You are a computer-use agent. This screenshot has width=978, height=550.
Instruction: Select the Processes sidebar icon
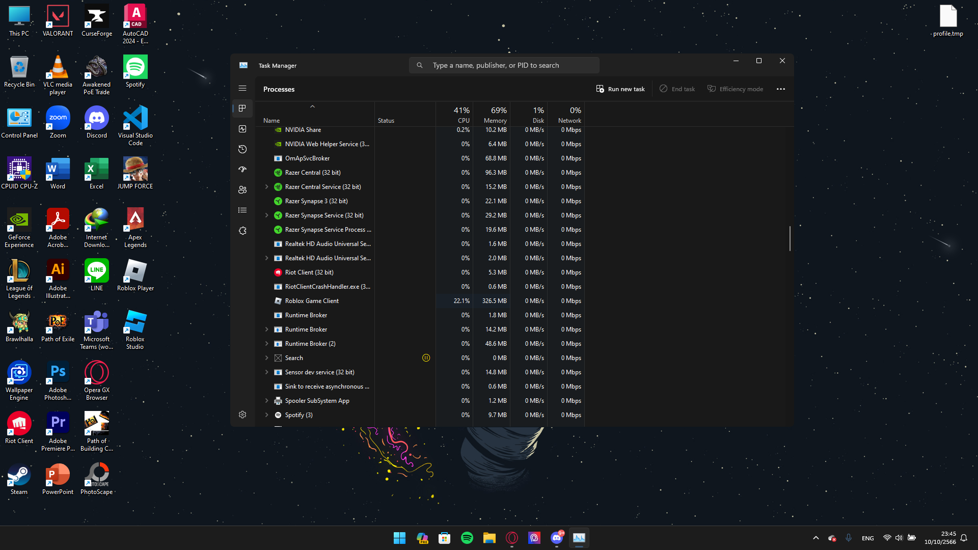pos(242,108)
